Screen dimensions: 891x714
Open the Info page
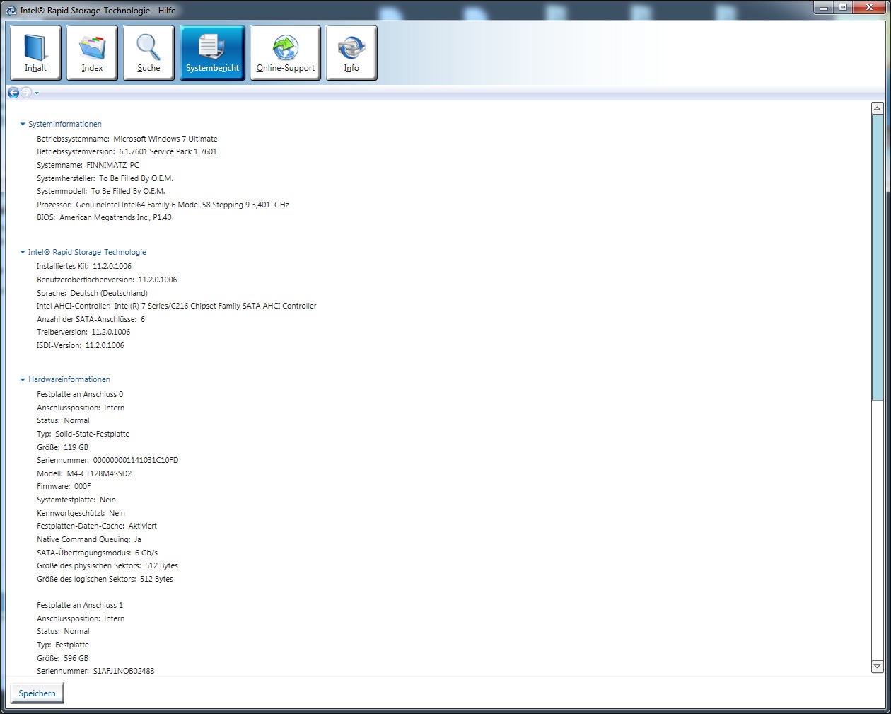point(351,53)
